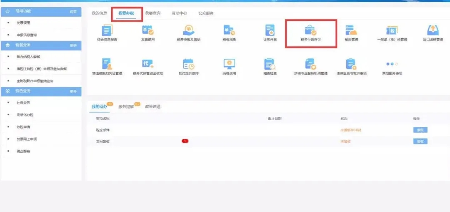Click 设置 in the 常用功能 header
Image resolution: width=450 pixels, height=212 pixels.
(x=73, y=12)
